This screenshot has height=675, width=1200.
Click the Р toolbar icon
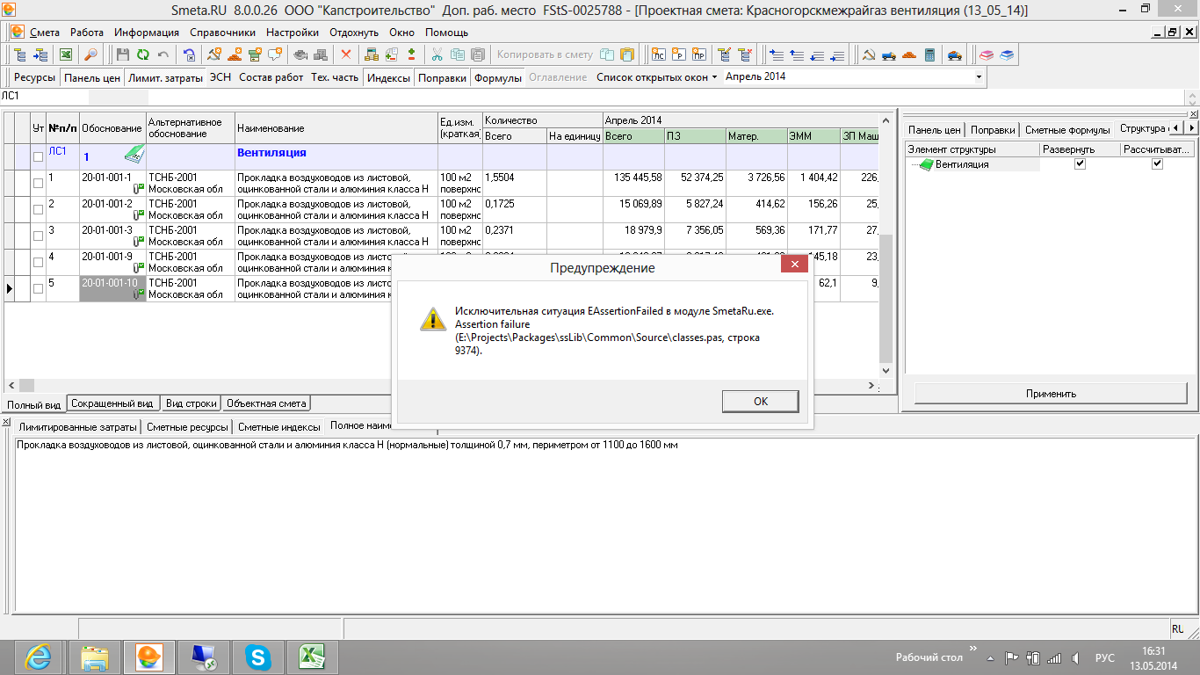pos(678,54)
